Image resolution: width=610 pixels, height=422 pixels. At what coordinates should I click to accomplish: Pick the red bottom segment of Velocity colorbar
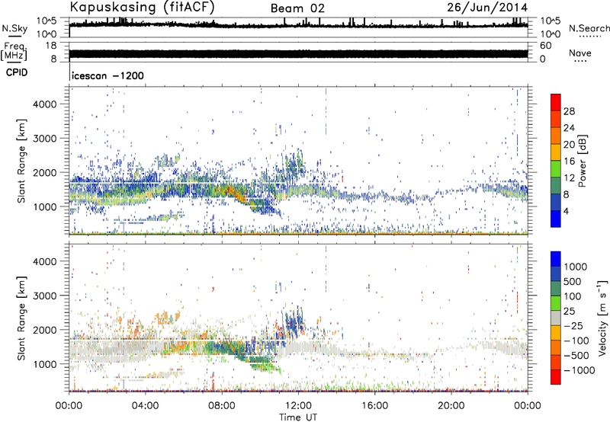click(556, 377)
